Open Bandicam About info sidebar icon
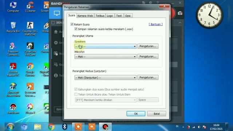Image resolution: width=233 pixels, height=131 pixels. tap(56, 75)
